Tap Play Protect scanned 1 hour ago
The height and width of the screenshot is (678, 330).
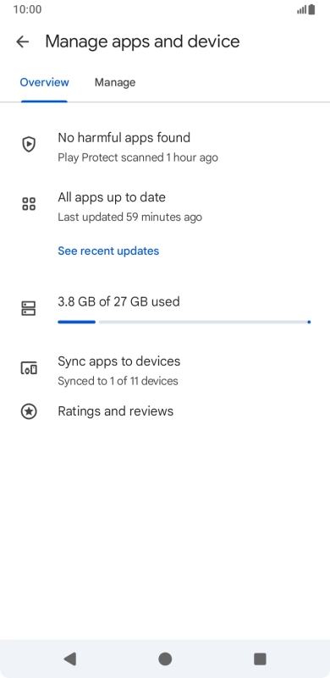(x=138, y=157)
